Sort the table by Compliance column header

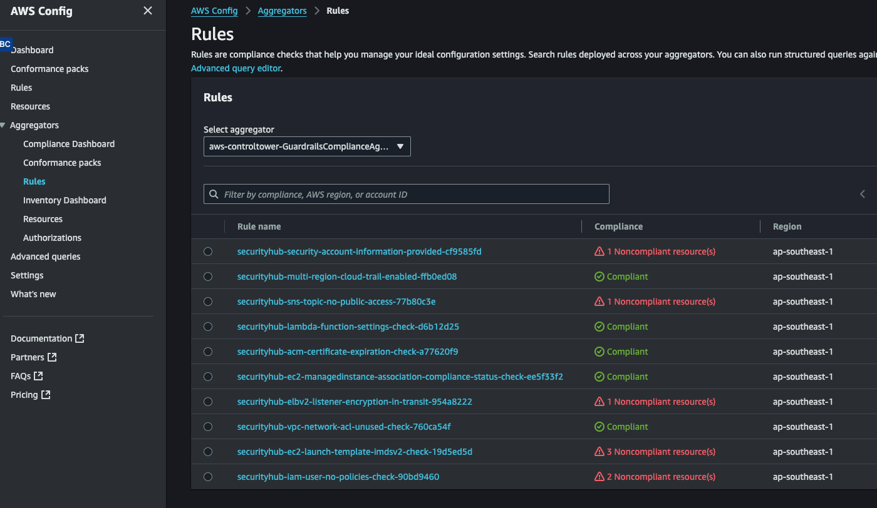tap(618, 226)
